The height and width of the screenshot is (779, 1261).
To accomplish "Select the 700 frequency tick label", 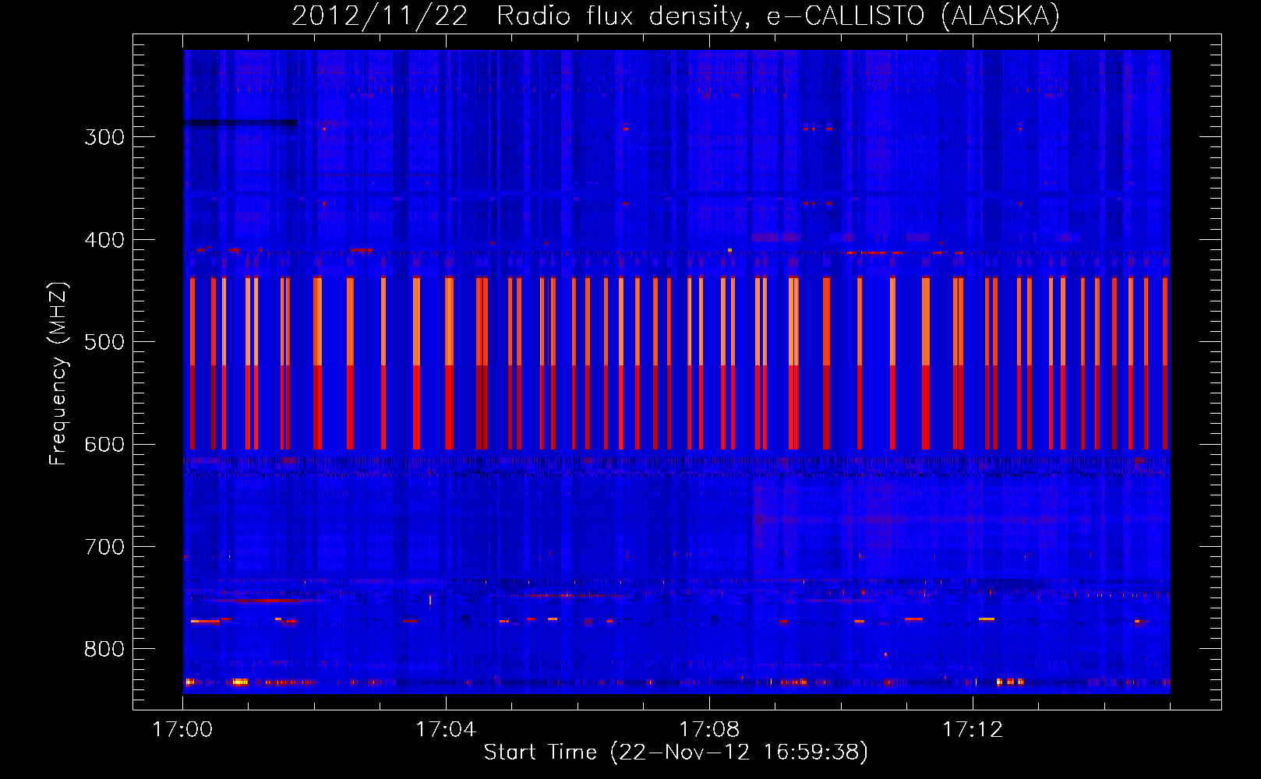I will pos(104,547).
